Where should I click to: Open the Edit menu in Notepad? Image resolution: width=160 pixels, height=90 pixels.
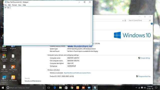(x=9, y=5)
